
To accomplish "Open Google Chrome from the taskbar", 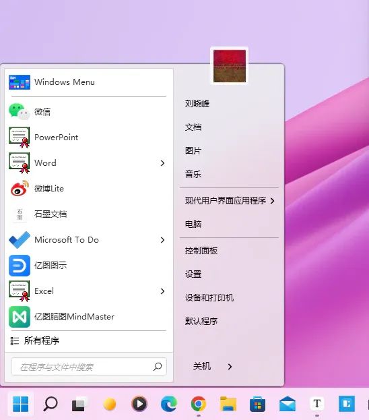I will (199, 403).
